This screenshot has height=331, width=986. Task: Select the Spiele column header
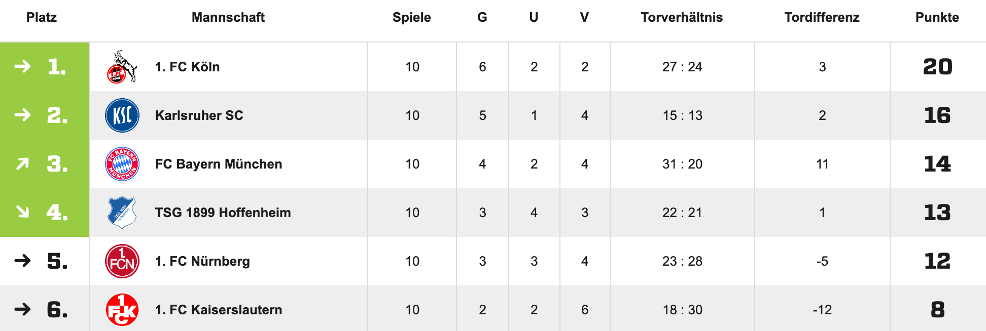click(411, 17)
